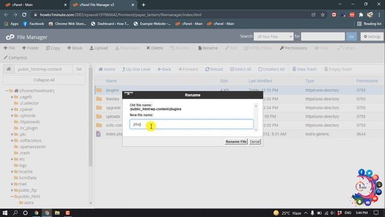Image resolution: width=385 pixels, height=217 pixels.
Task: Reload the file listing
Action: coord(214,69)
